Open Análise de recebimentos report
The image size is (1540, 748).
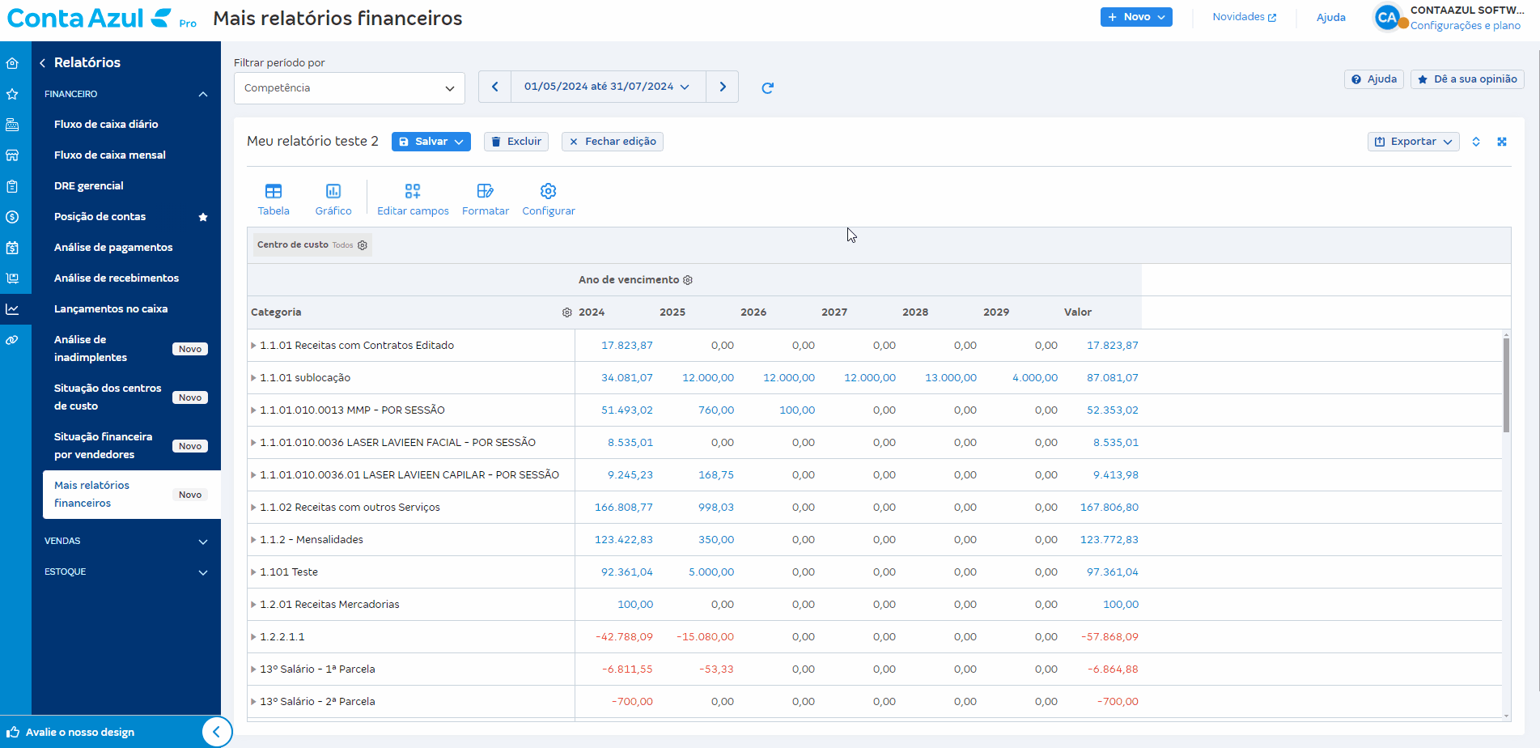point(117,278)
